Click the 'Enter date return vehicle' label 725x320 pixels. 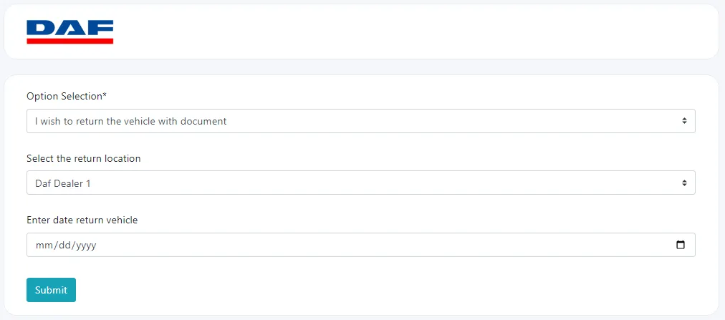pos(82,220)
